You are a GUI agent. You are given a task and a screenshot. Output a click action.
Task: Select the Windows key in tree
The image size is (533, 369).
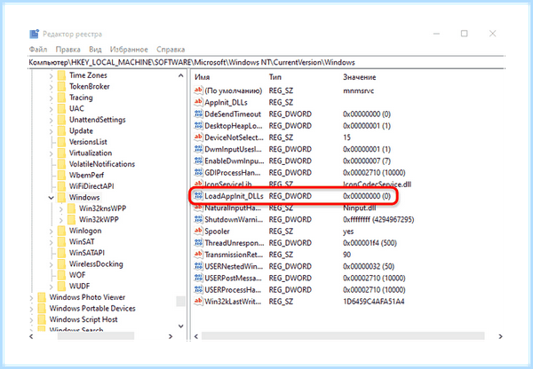point(84,198)
